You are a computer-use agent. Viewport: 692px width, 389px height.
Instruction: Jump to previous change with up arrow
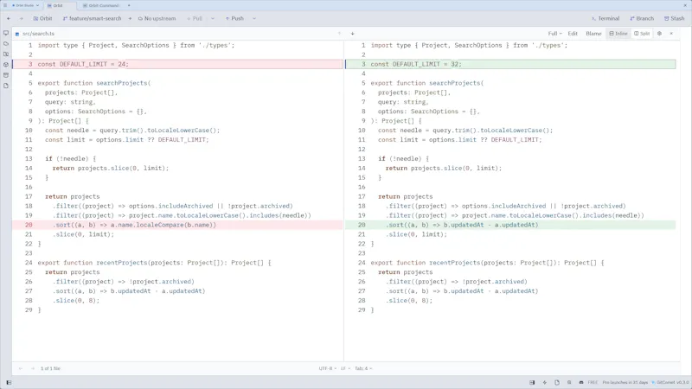pos(339,34)
